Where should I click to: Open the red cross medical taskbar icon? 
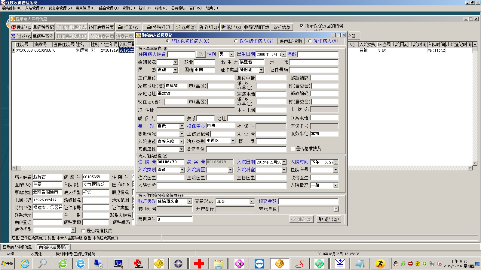pos(199,264)
